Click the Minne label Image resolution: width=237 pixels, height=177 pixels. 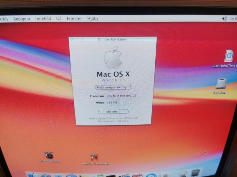100,103
